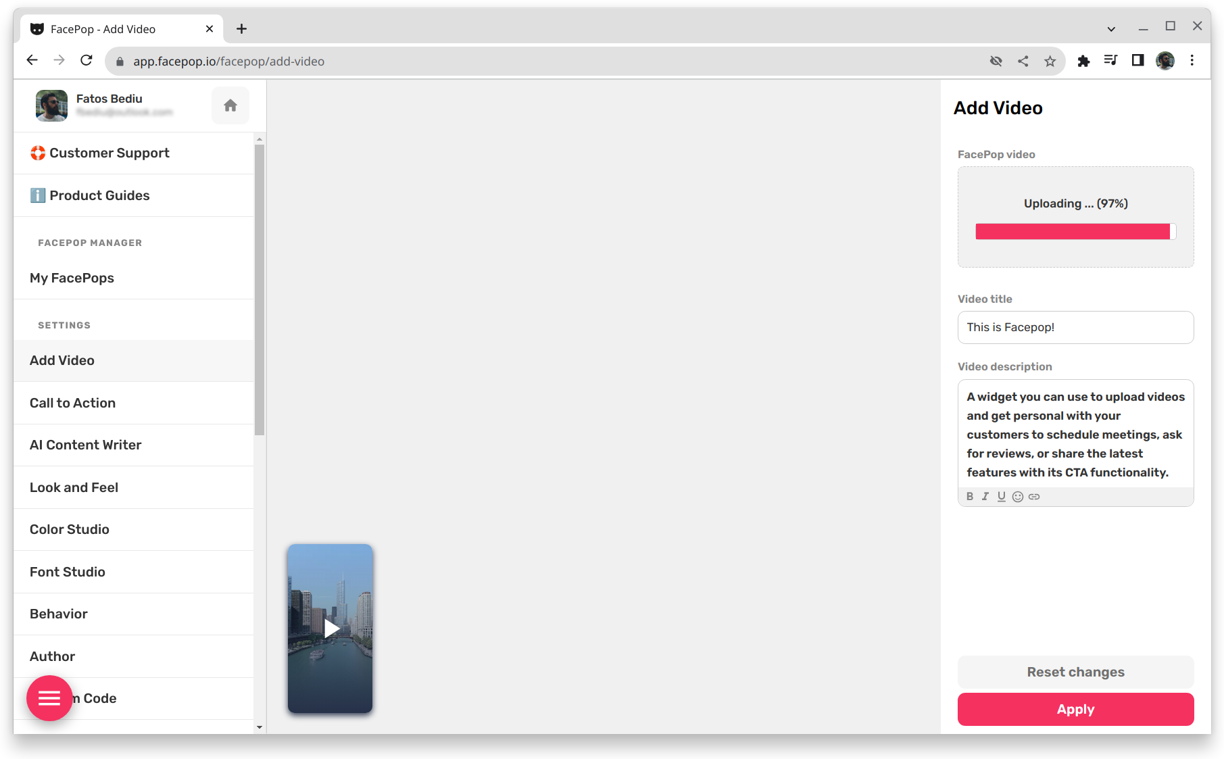This screenshot has width=1224, height=759.
Task: Insert a link in description editor
Action: (1034, 496)
